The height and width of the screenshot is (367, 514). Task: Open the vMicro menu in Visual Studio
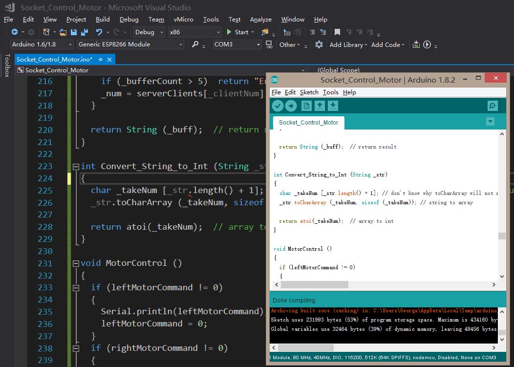click(184, 20)
